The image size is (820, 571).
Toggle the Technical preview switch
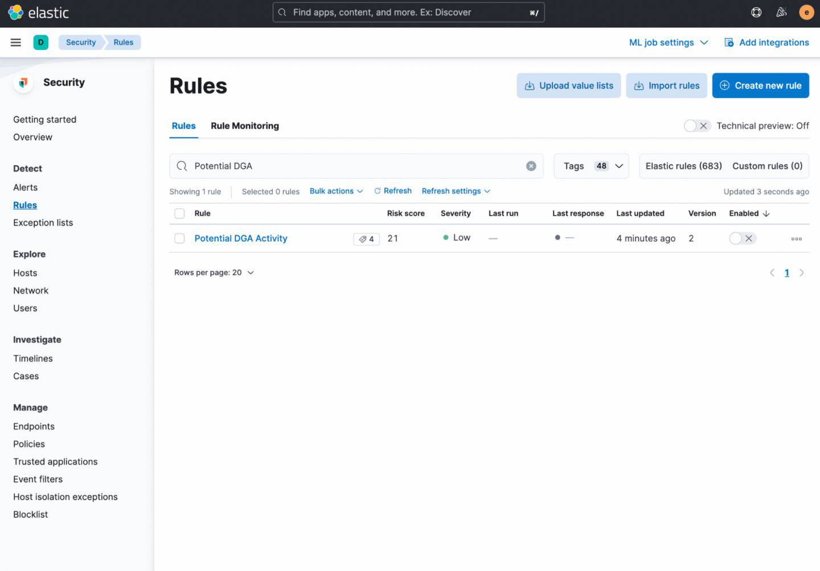pos(696,126)
